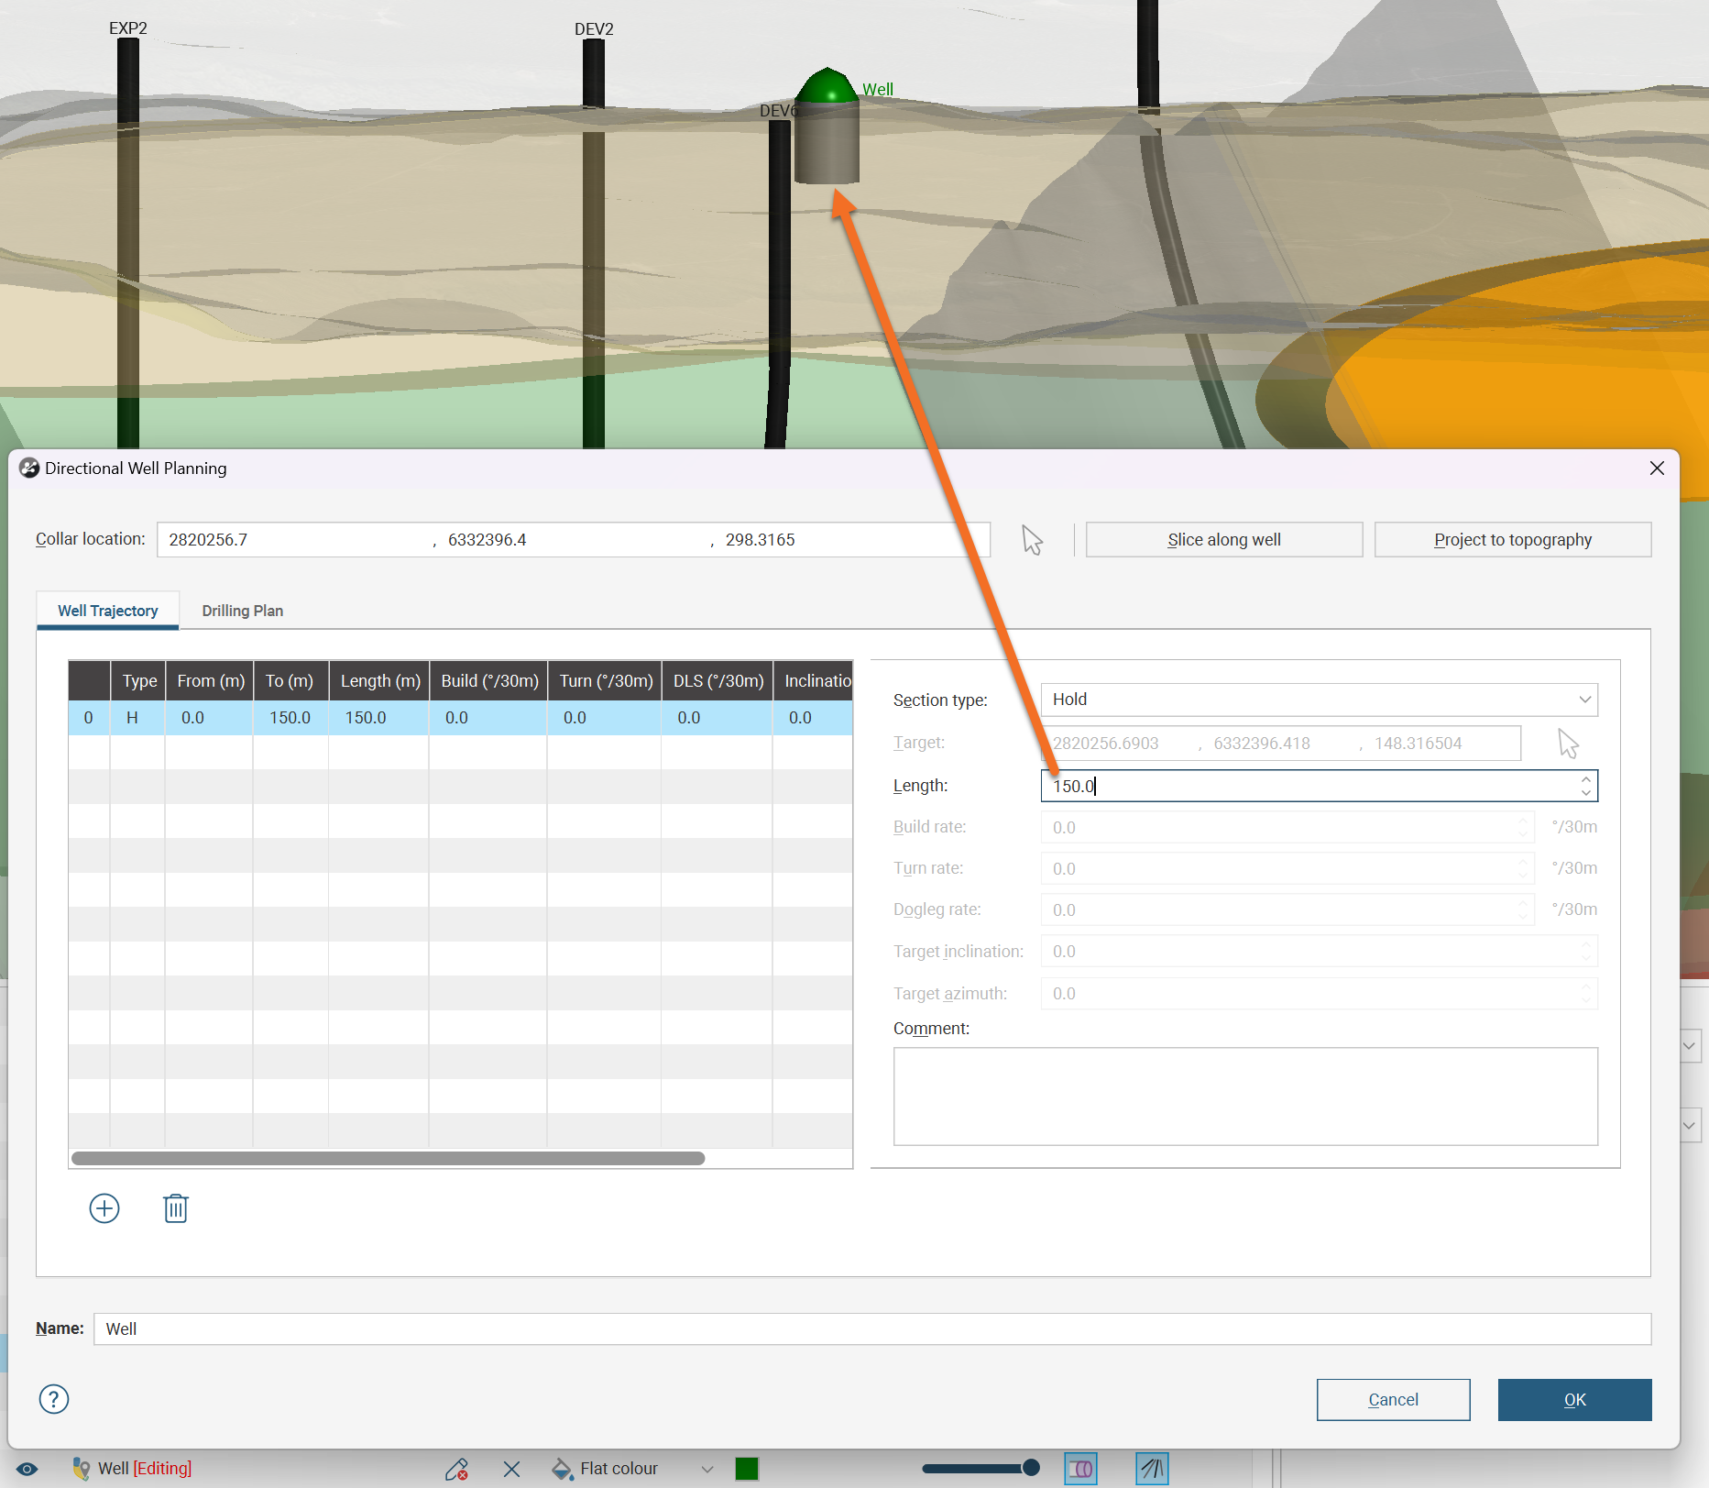Toggle the cylinder display mode button
This screenshot has width=1709, height=1488.
[x=1081, y=1469]
